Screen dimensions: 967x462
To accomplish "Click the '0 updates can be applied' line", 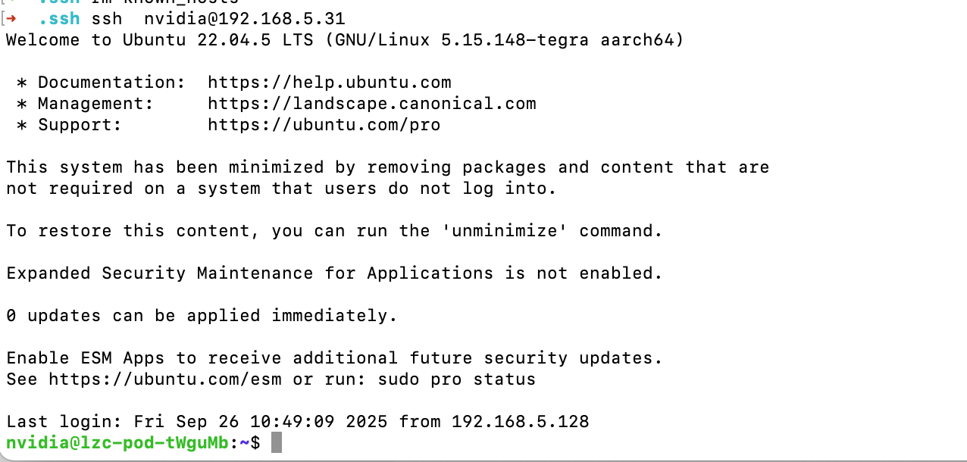I will click(202, 315).
